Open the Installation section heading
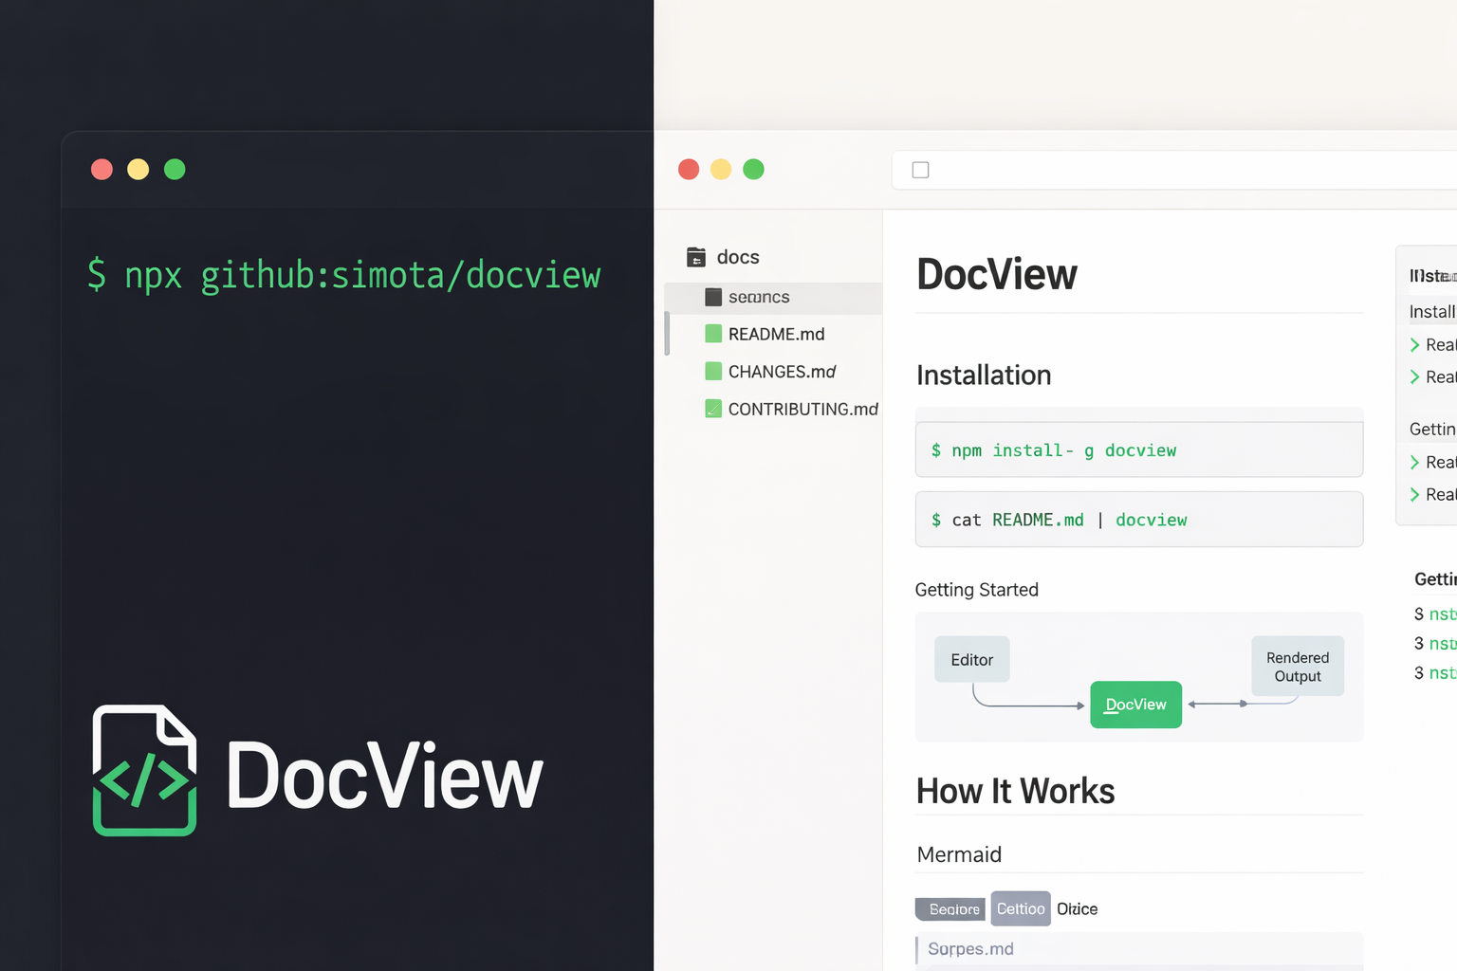Image resolution: width=1457 pixels, height=971 pixels. (x=984, y=376)
